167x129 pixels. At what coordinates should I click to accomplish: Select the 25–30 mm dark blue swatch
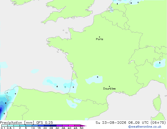click(x=53, y=126)
